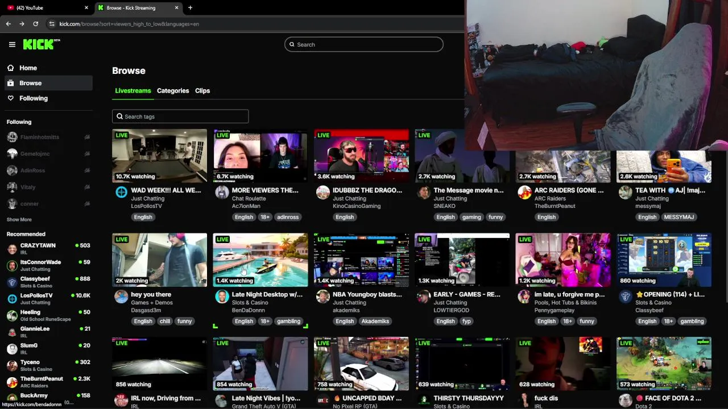Open ARC RAIDERS (GONE ... stream title
Image resolution: width=728 pixels, height=409 pixels.
tap(569, 190)
